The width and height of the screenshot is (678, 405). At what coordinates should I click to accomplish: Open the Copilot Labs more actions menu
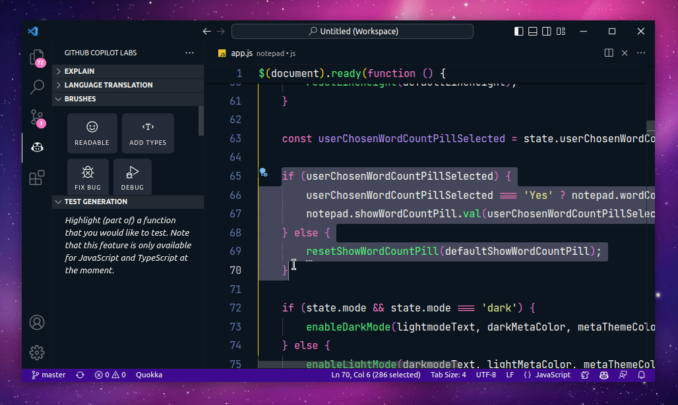click(x=190, y=53)
